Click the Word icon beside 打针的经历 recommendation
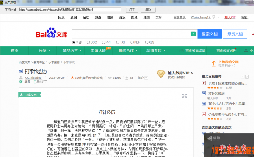Screen dimensions: 254x157 (204, 94)
